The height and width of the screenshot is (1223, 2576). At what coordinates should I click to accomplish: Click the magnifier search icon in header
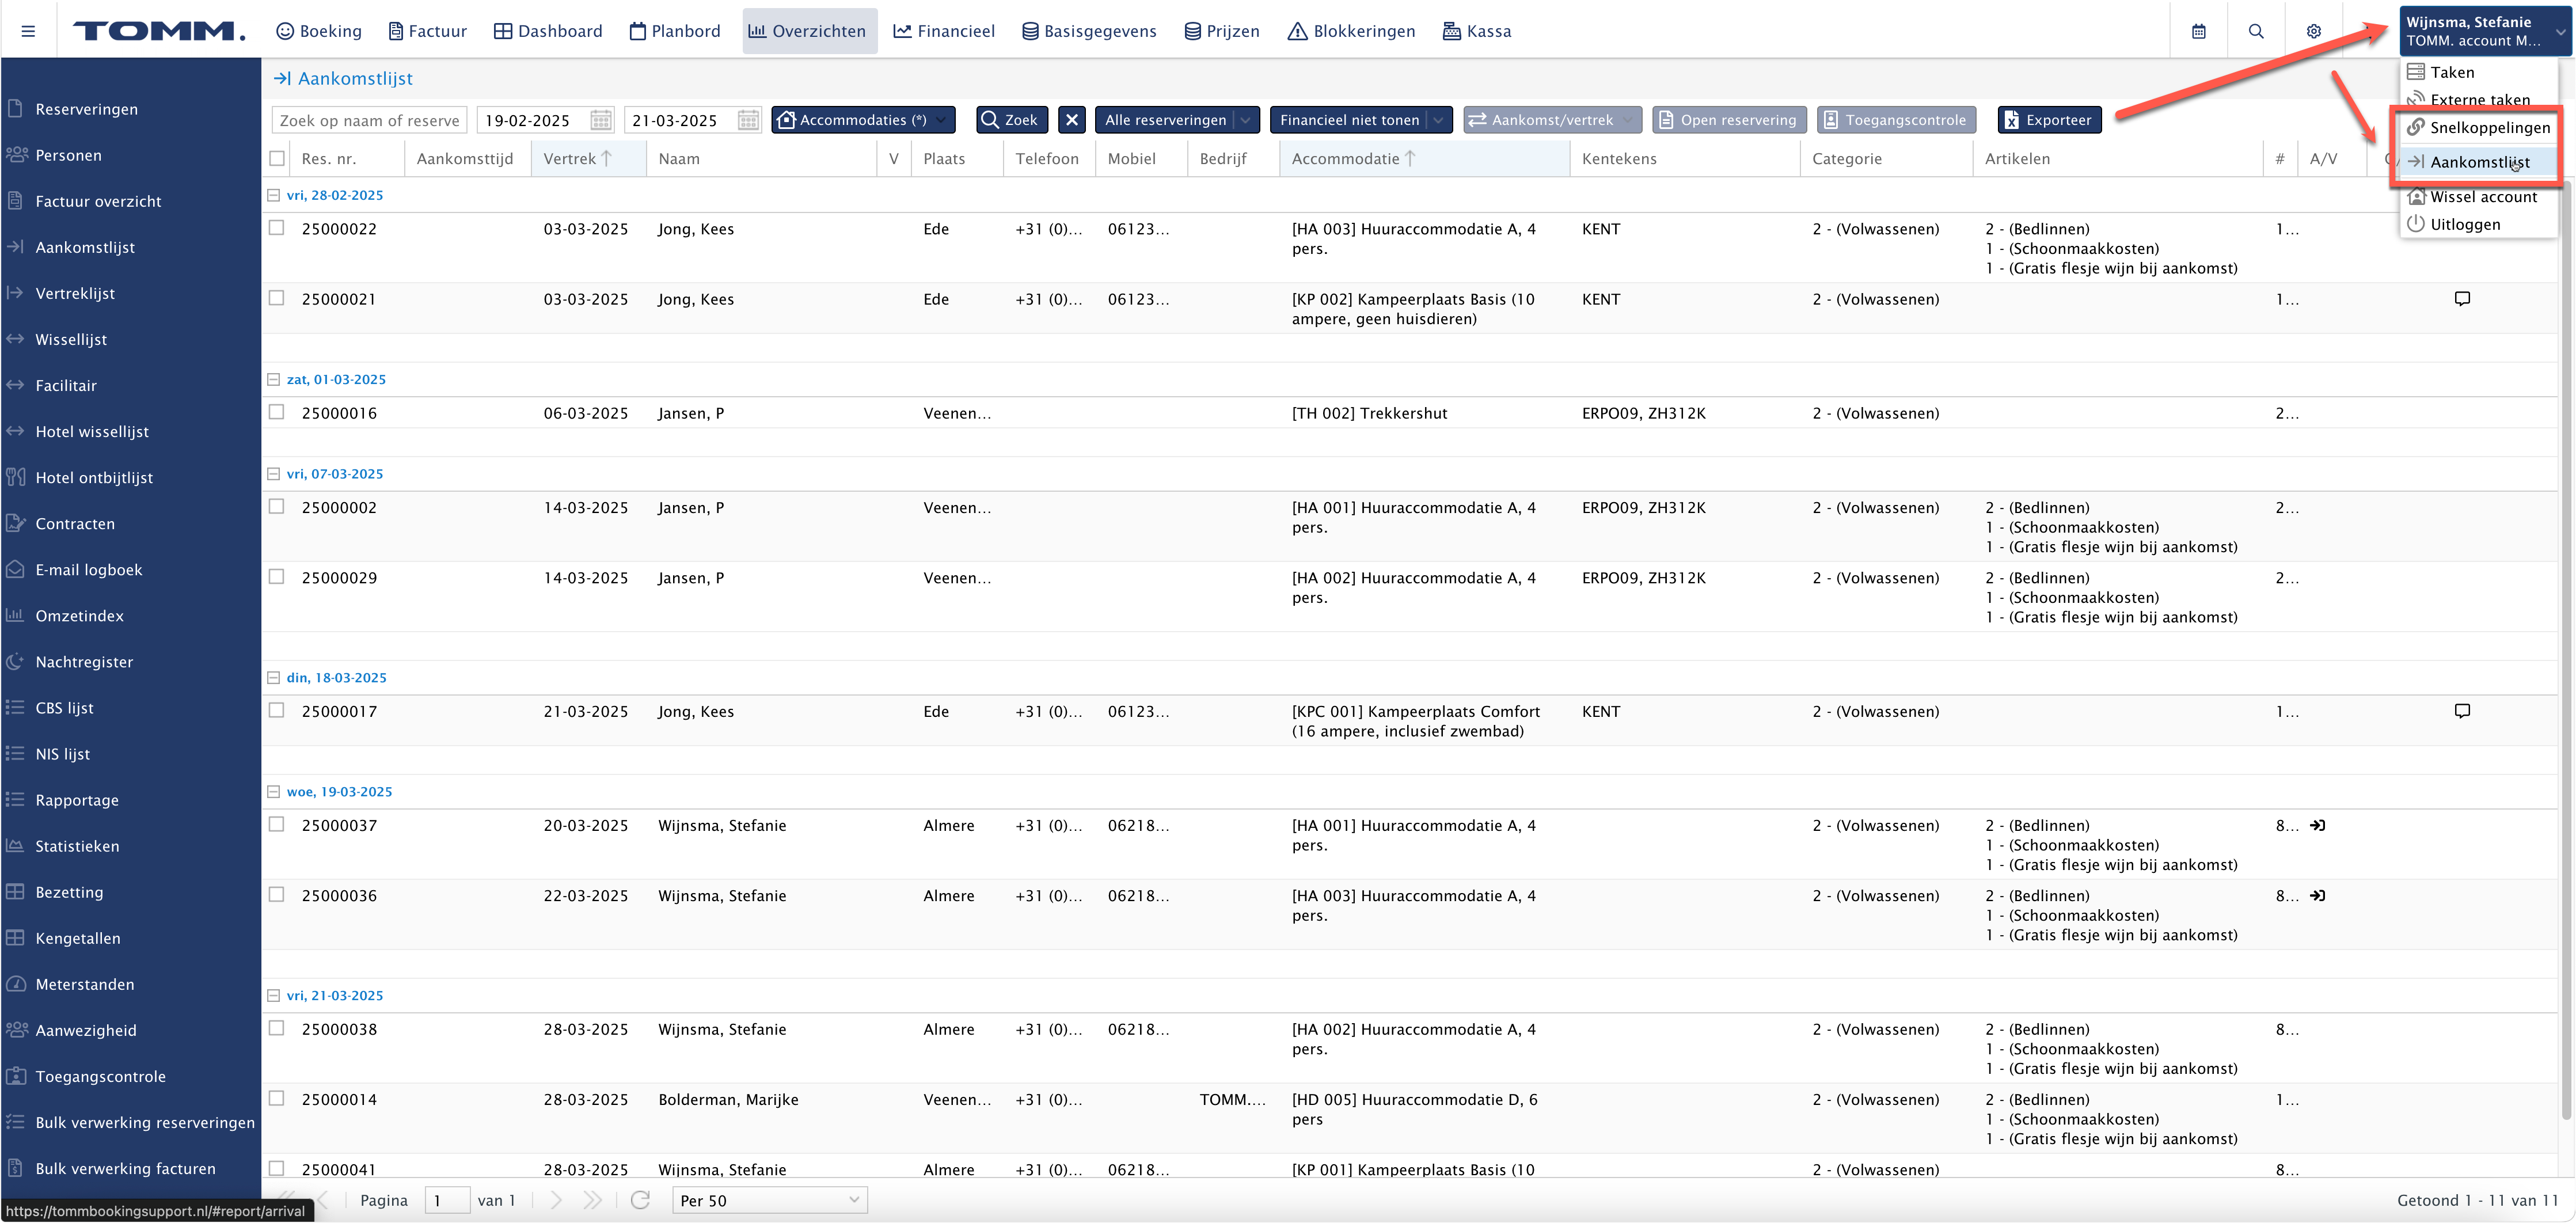click(x=2256, y=31)
